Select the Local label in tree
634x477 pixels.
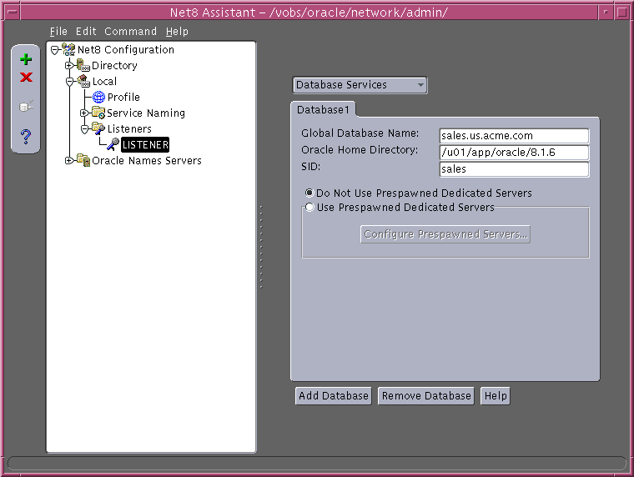[104, 81]
